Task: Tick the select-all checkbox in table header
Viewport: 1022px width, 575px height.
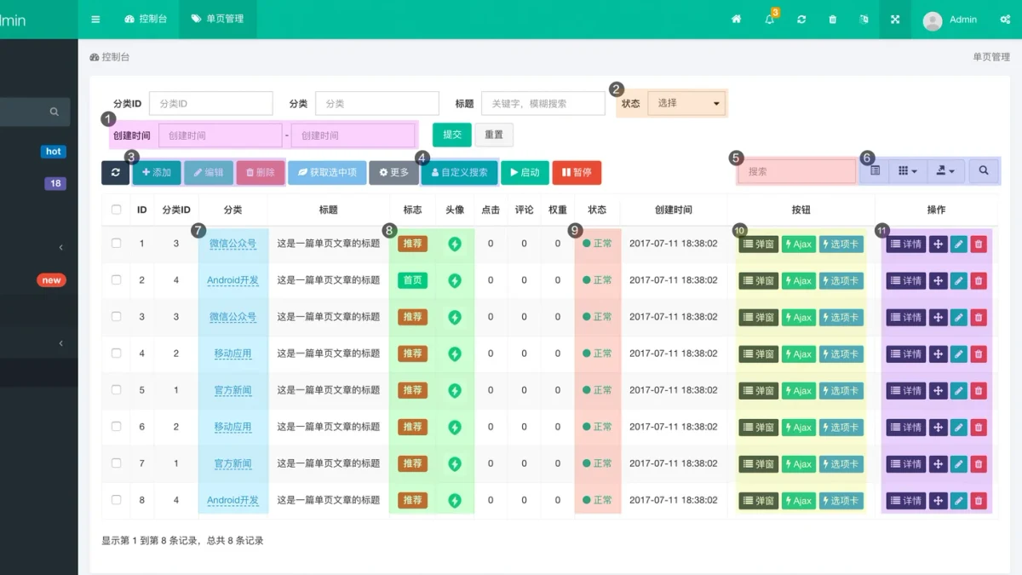Action: tap(117, 210)
